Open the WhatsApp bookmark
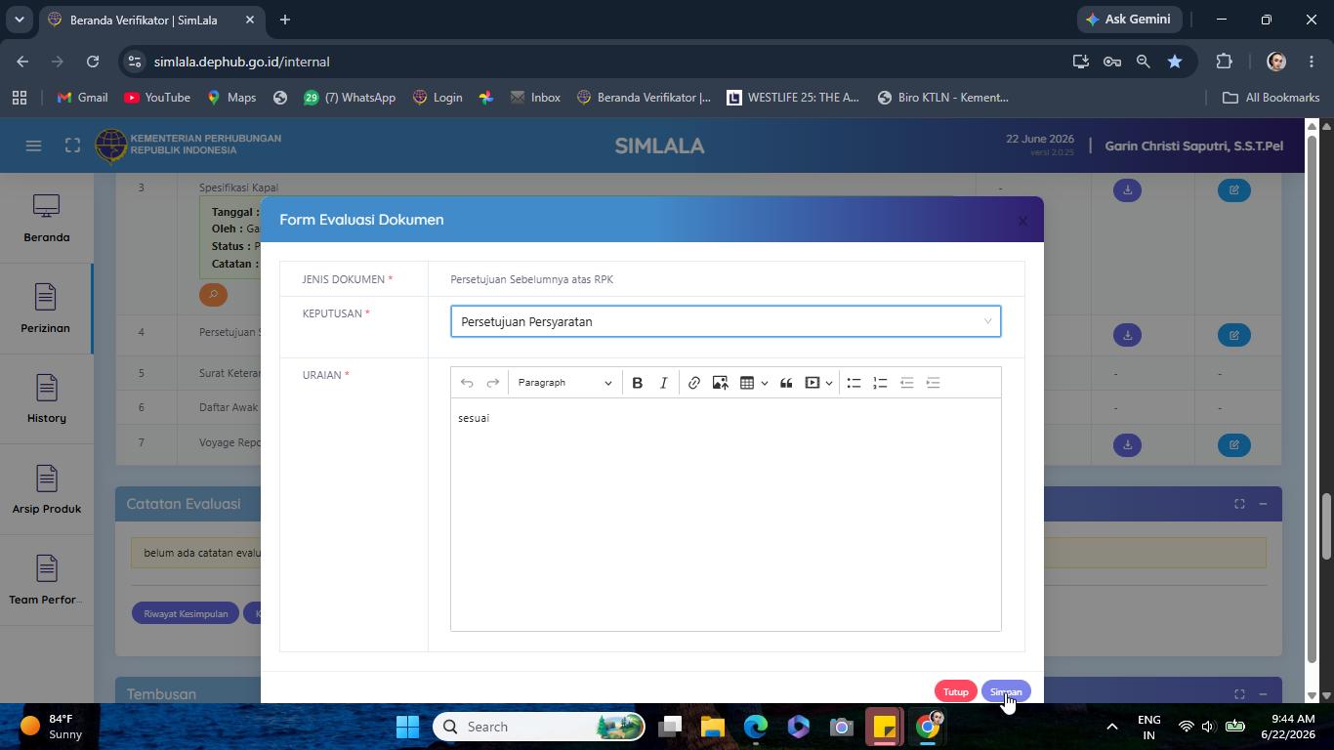Screen dimensions: 1334x750 (x=350, y=98)
